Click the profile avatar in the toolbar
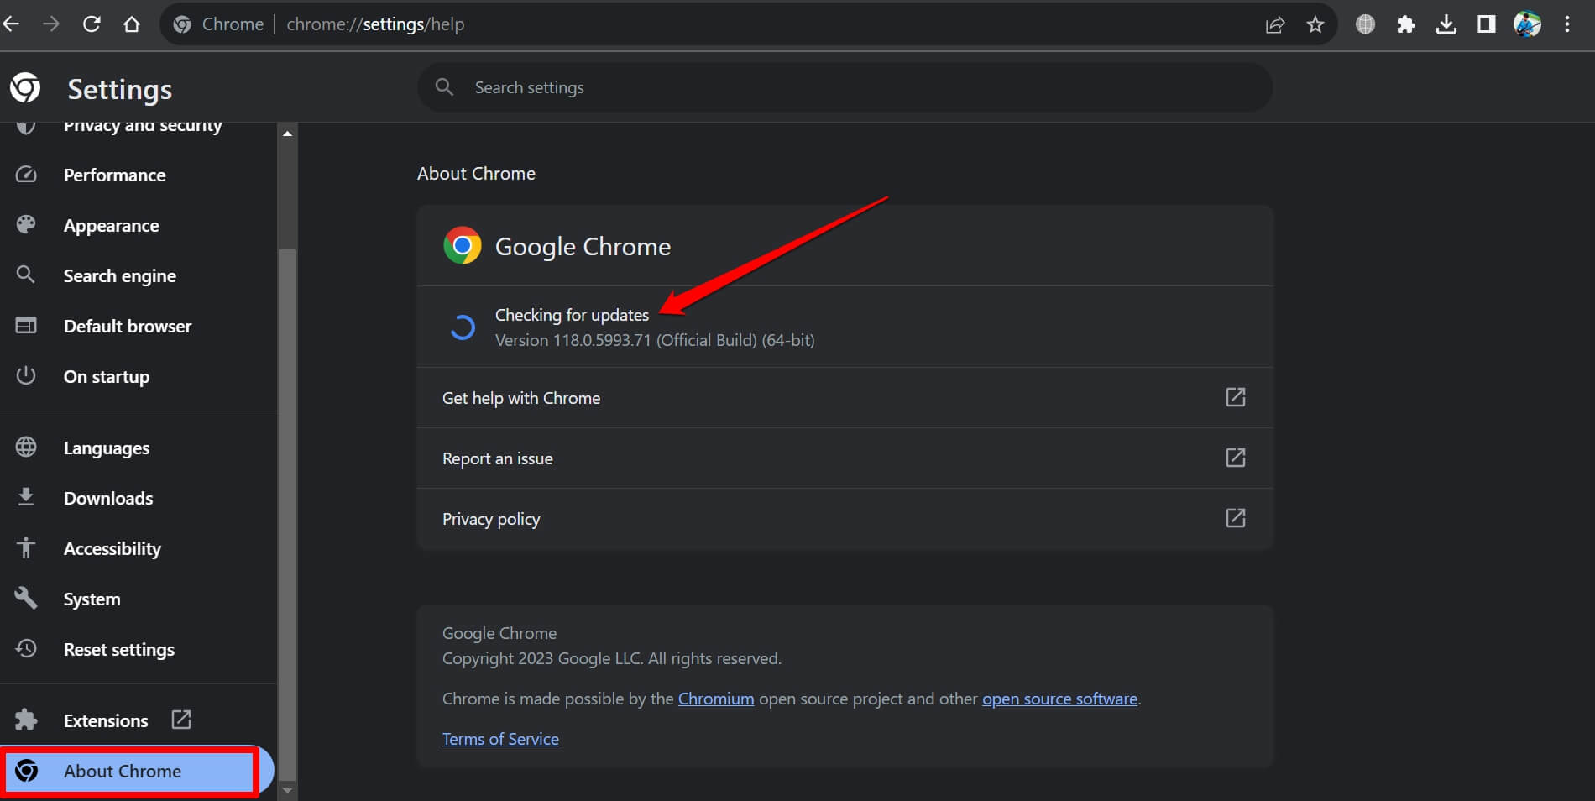Screen dimensions: 1595x801 pos(1528,24)
